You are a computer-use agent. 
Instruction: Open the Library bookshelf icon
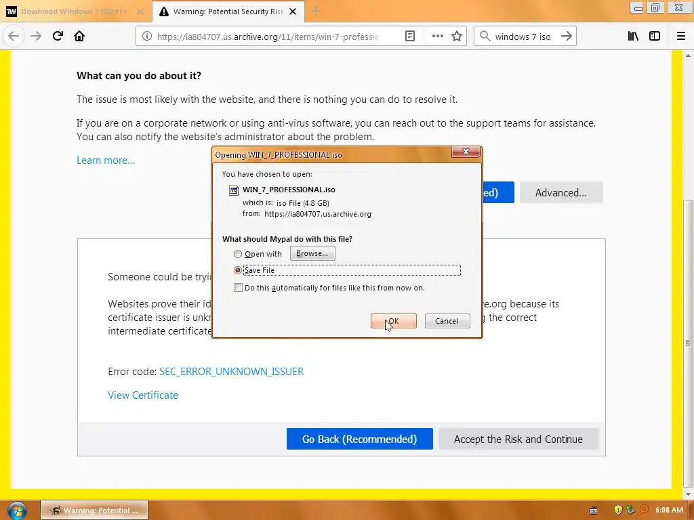pos(633,37)
